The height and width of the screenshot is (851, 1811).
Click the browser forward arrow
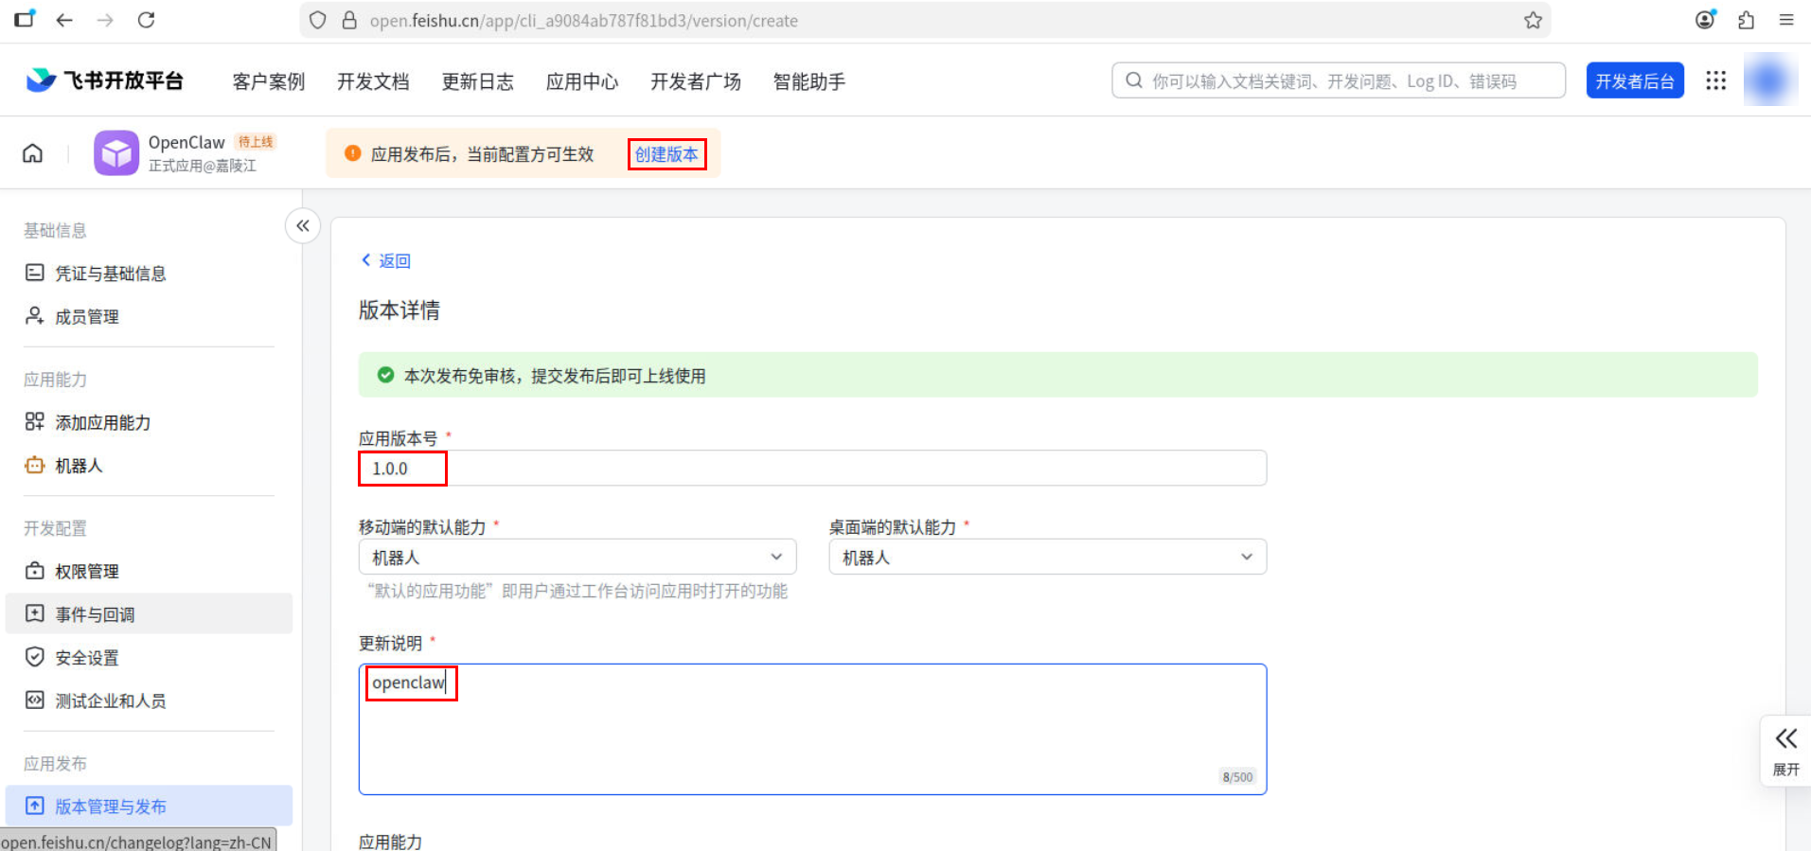pyautogui.click(x=105, y=20)
